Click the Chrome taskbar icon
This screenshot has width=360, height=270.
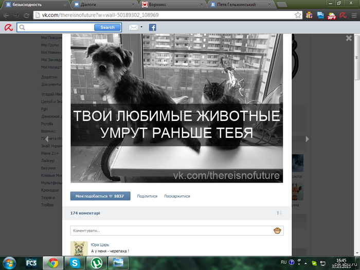click(53, 263)
